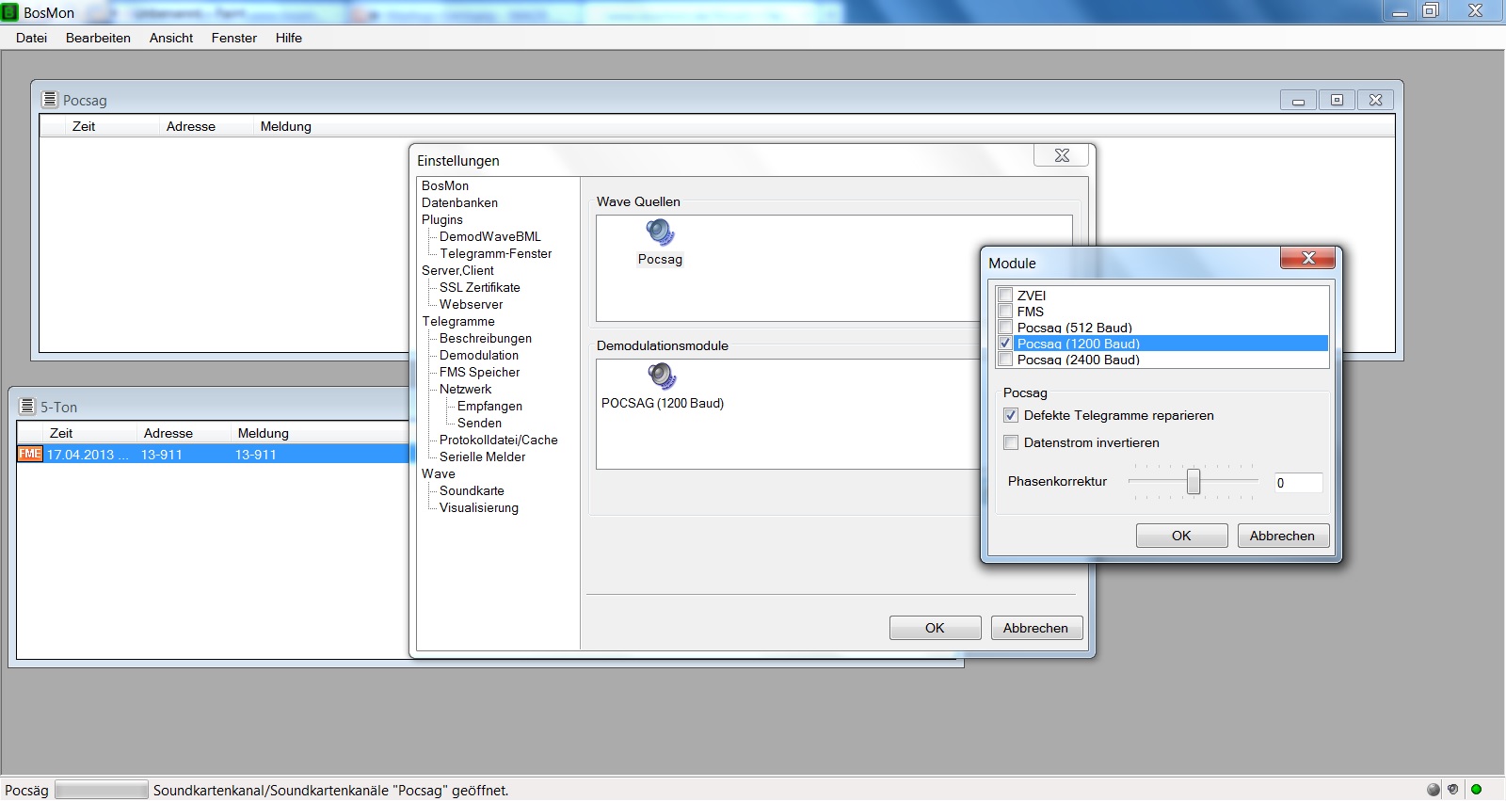The width and height of the screenshot is (1506, 801).
Task: Enable the ZVEI module checkbox
Action: coord(1005,296)
